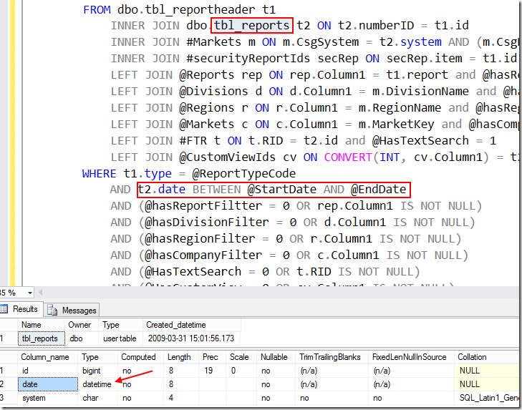This screenshot has width=522, height=410.
Task: Open the Messages tab
Action: click(x=72, y=310)
